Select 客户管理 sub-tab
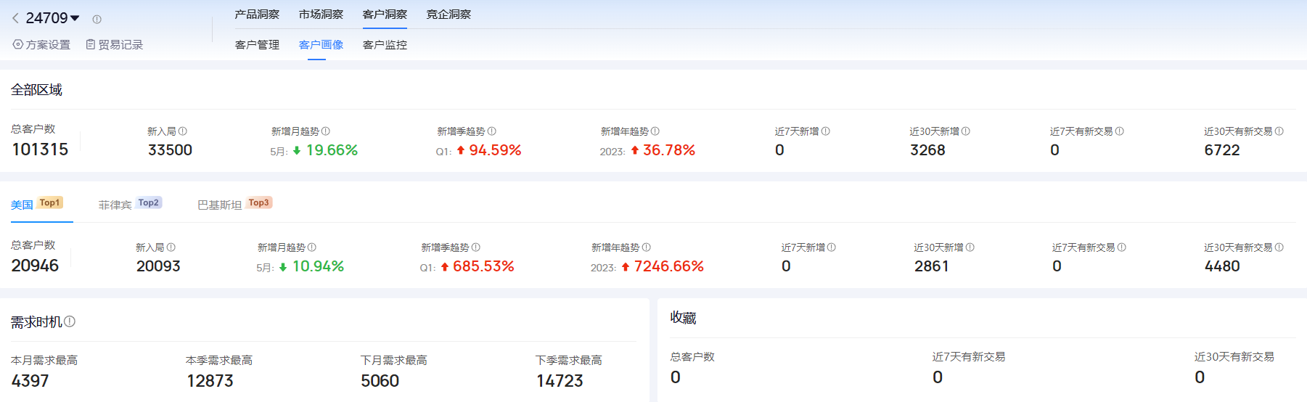This screenshot has height=402, width=1307. tap(257, 45)
